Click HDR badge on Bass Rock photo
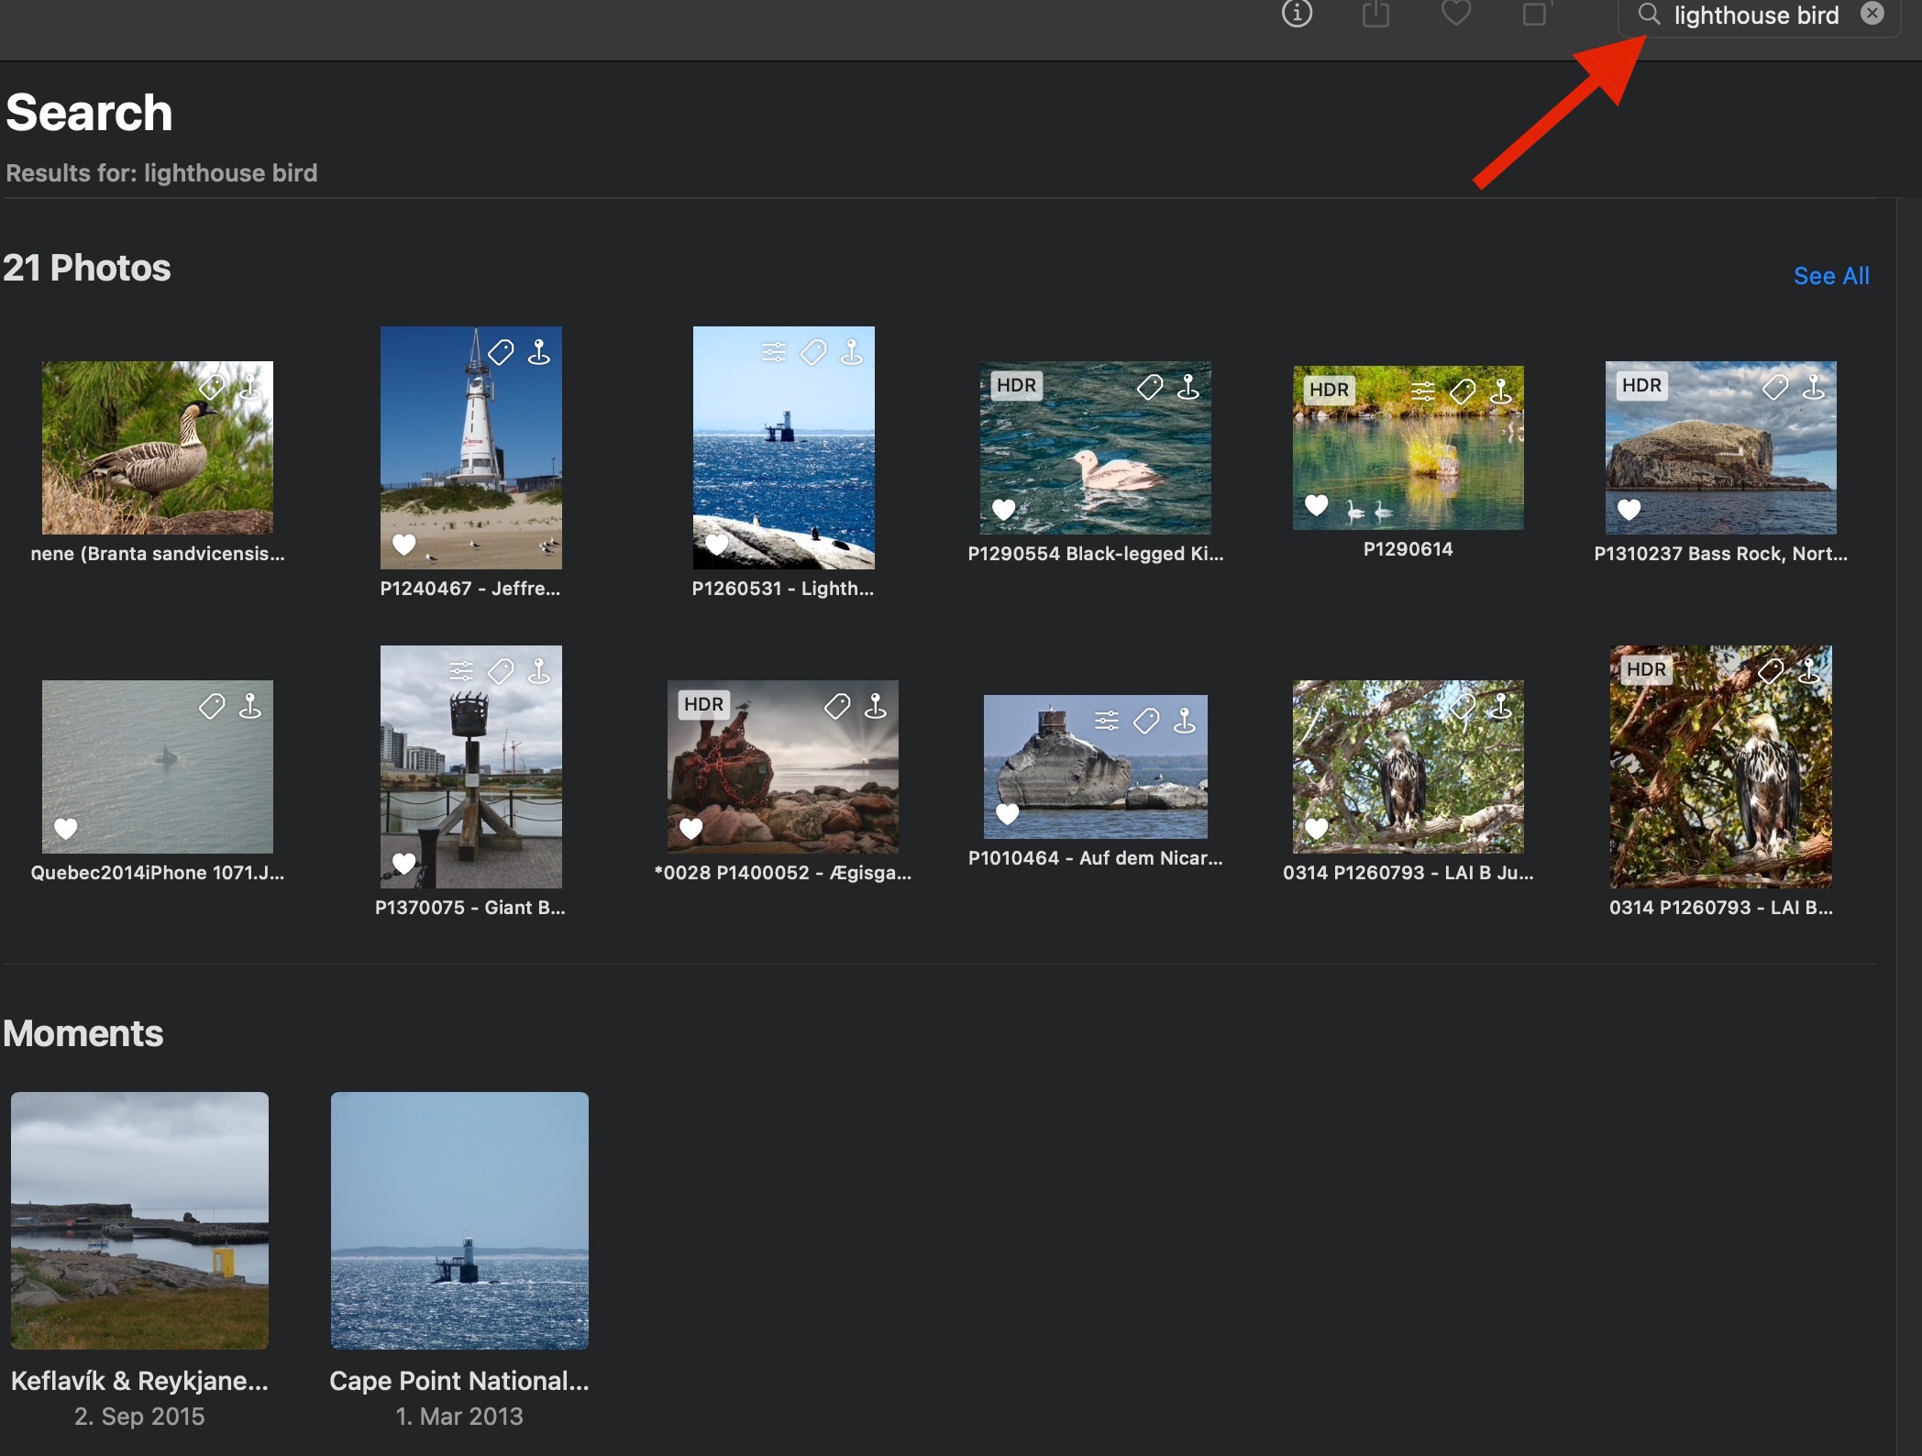The width and height of the screenshot is (1922, 1456). [x=1641, y=385]
